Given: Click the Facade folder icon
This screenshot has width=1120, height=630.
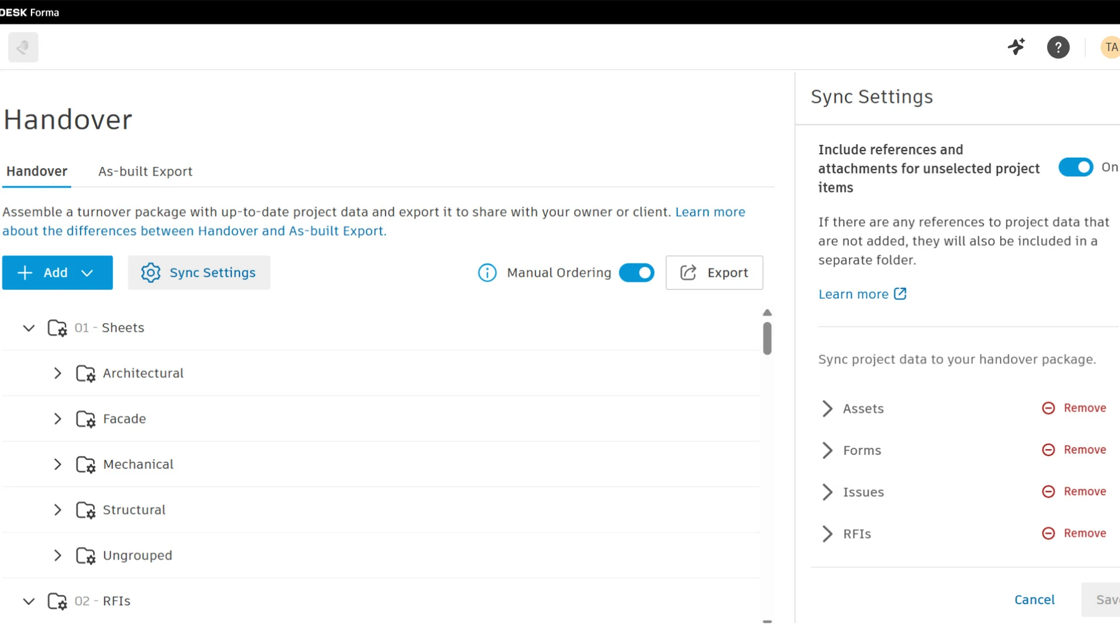Looking at the screenshot, I should 86,419.
